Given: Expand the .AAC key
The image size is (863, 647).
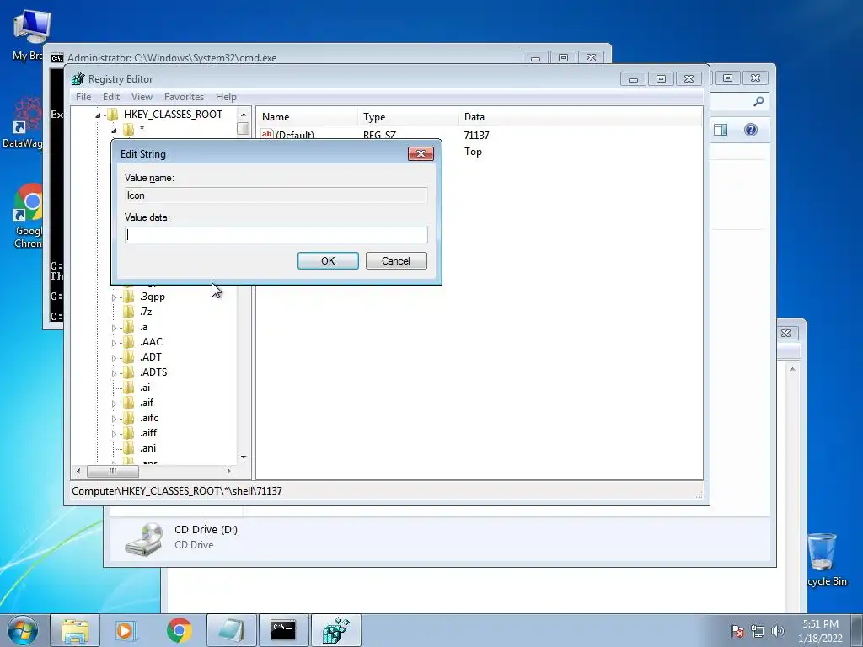Looking at the screenshot, I should pyautogui.click(x=114, y=343).
